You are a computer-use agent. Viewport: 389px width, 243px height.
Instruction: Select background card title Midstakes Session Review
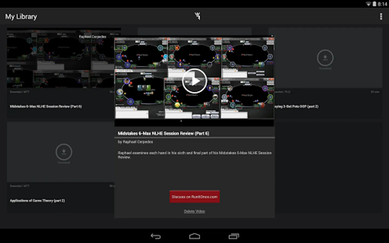tap(46, 106)
